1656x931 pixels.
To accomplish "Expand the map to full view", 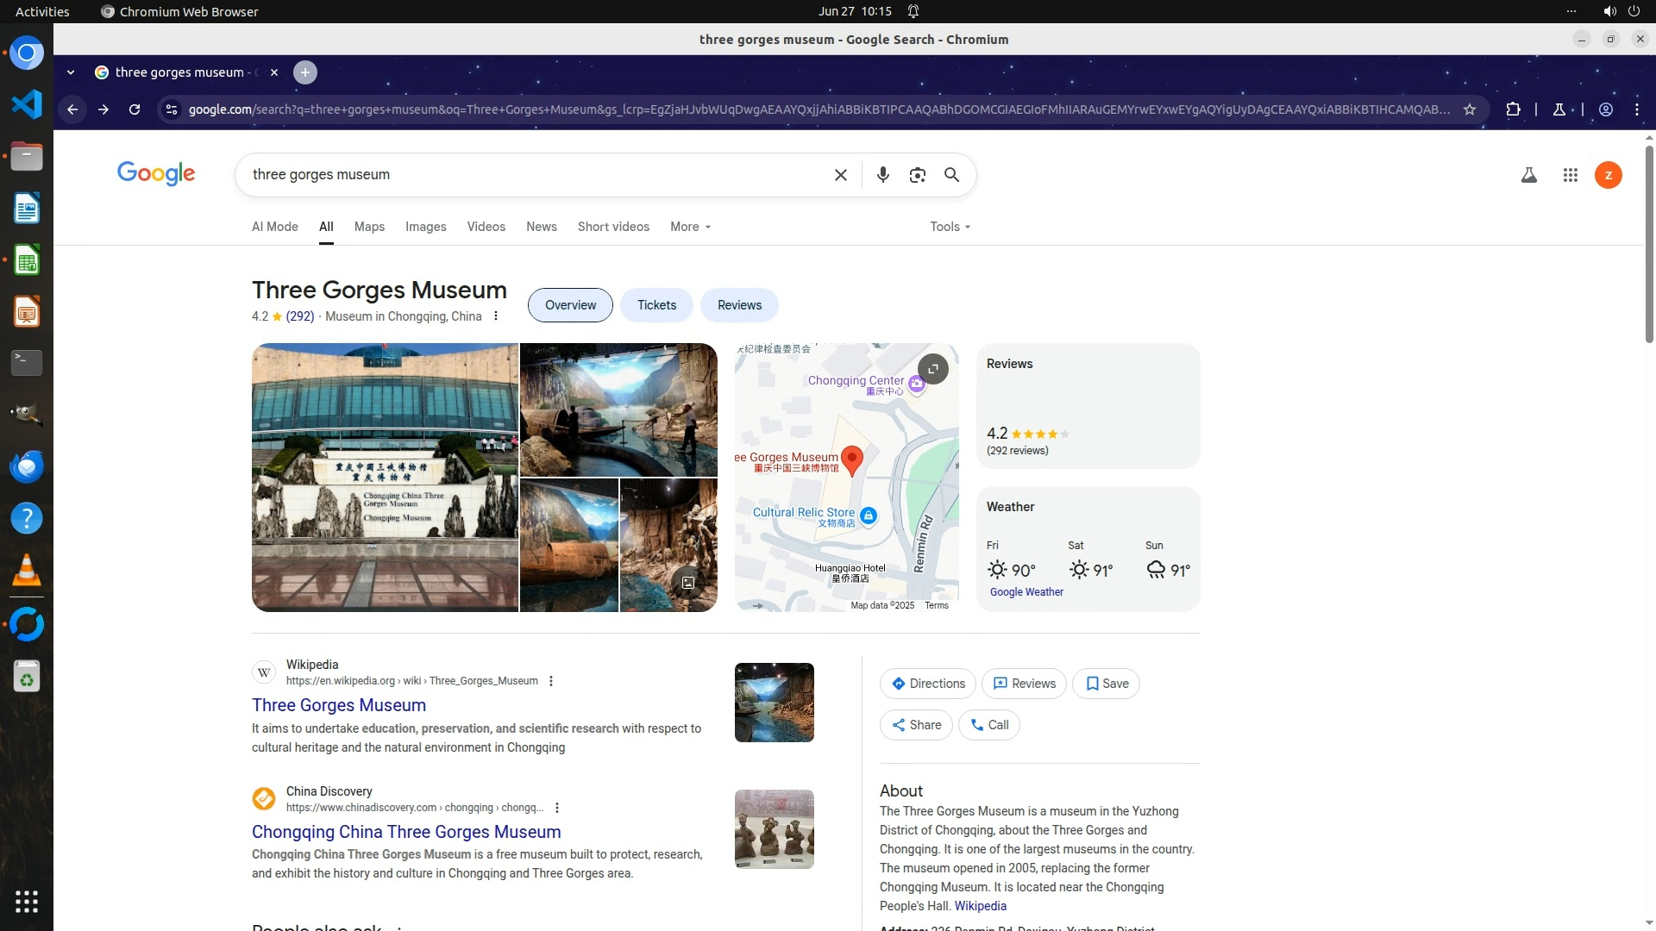I will point(932,369).
